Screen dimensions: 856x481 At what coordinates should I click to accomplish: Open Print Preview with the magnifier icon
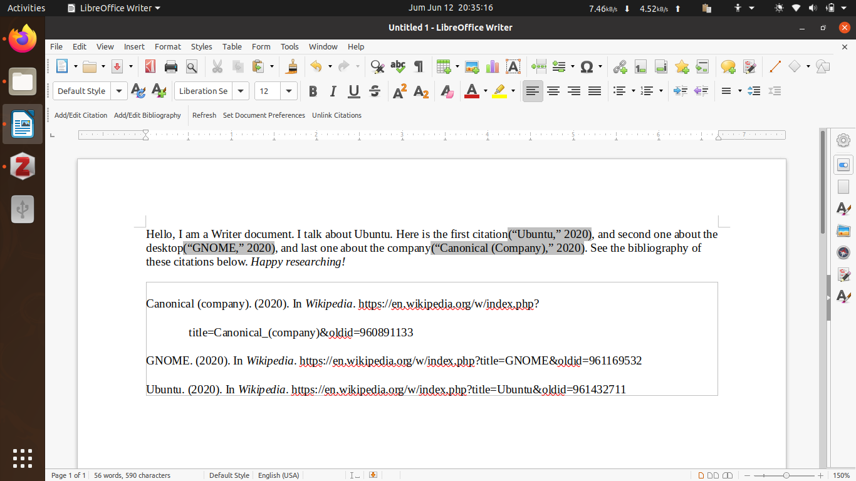(x=191, y=66)
